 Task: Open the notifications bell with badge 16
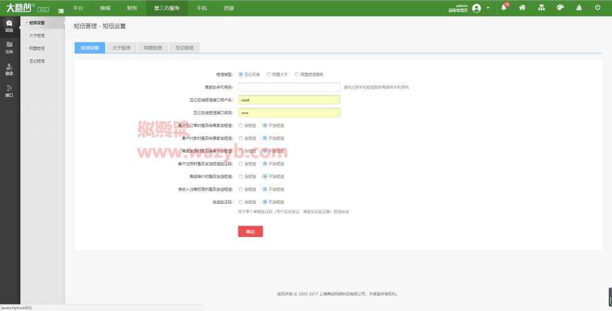pyautogui.click(x=504, y=8)
